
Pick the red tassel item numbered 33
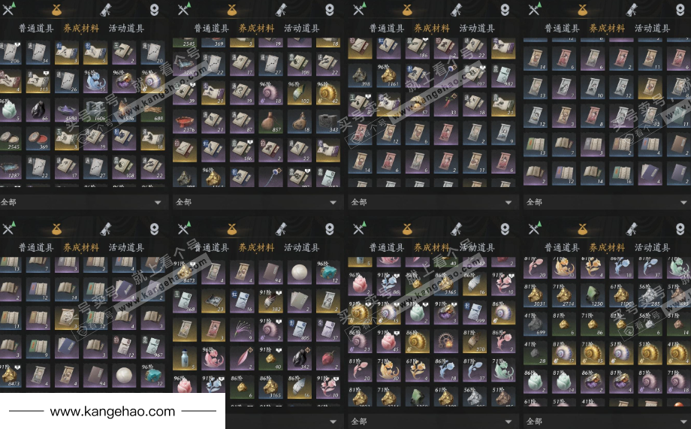446,104
